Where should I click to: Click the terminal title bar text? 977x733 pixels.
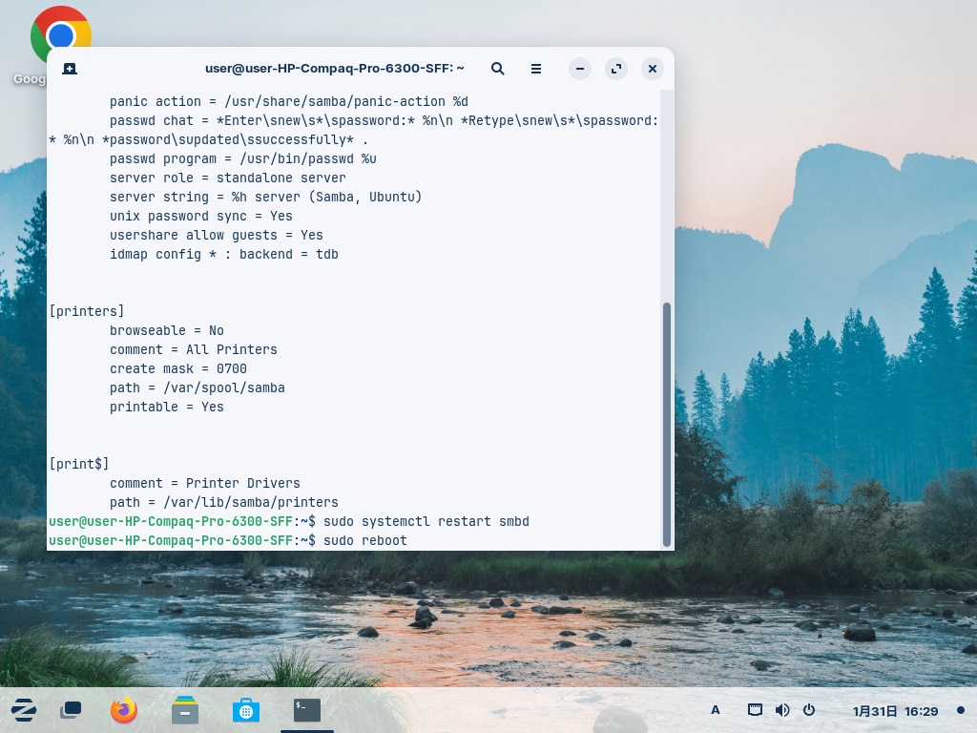pyautogui.click(x=335, y=69)
